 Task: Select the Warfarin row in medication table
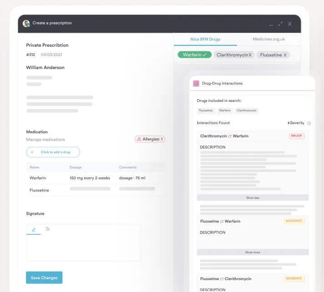pyautogui.click(x=95, y=178)
